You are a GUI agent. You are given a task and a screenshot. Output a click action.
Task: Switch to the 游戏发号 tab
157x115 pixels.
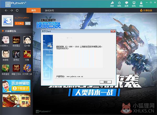49,10
